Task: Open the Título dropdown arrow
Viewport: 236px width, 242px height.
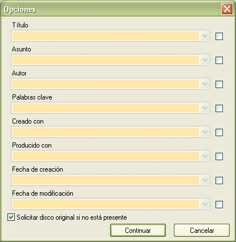Action: [x=205, y=36]
